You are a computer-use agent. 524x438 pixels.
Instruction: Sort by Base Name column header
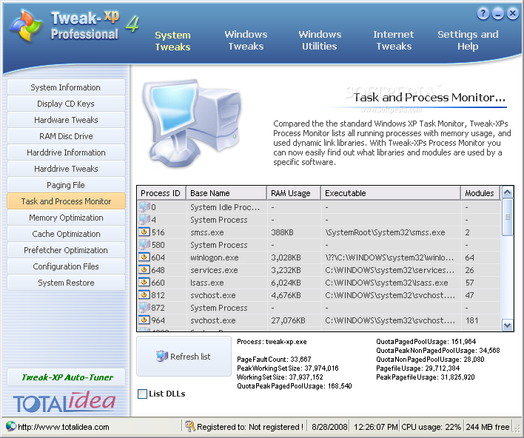[x=226, y=193]
